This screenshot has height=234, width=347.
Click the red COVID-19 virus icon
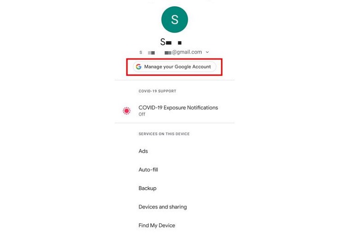pyautogui.click(x=127, y=111)
